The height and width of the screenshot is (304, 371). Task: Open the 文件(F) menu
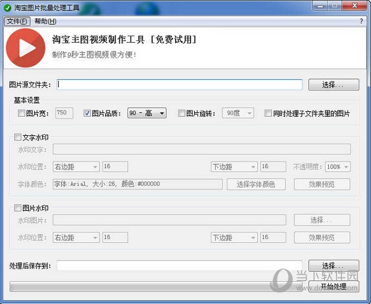(17, 21)
